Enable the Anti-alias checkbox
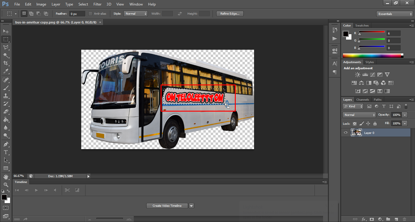 pyautogui.click(x=90, y=13)
